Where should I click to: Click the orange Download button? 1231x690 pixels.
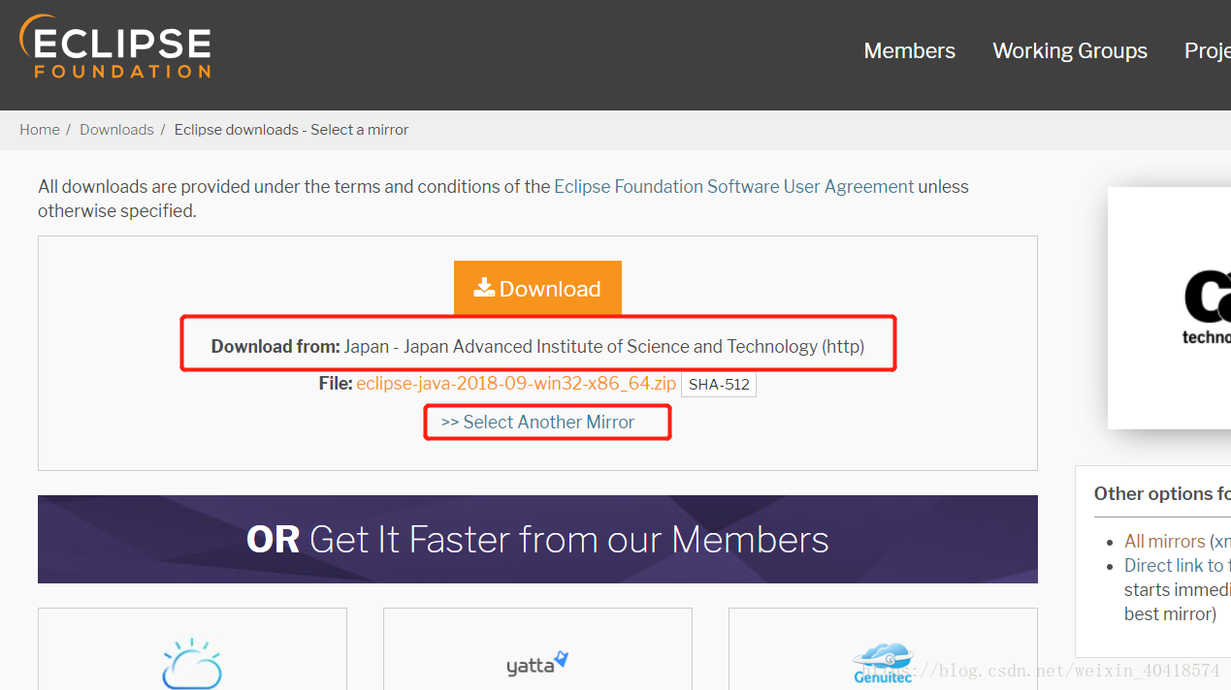coord(537,288)
